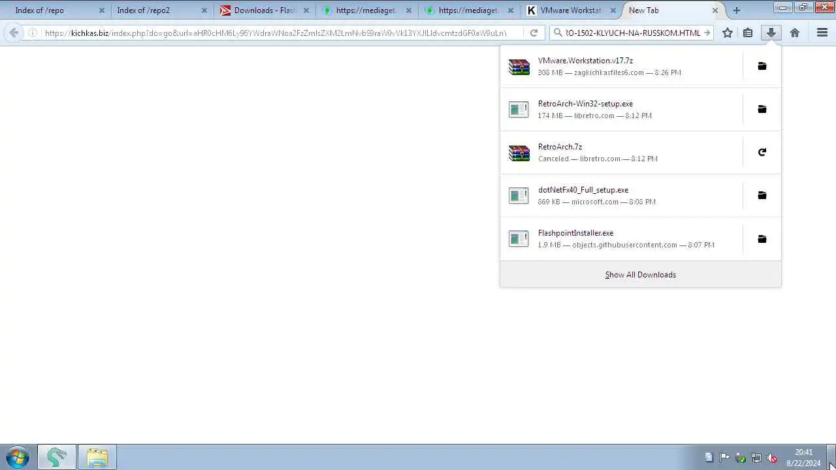
Task: Click the search box field
Action: click(x=633, y=33)
